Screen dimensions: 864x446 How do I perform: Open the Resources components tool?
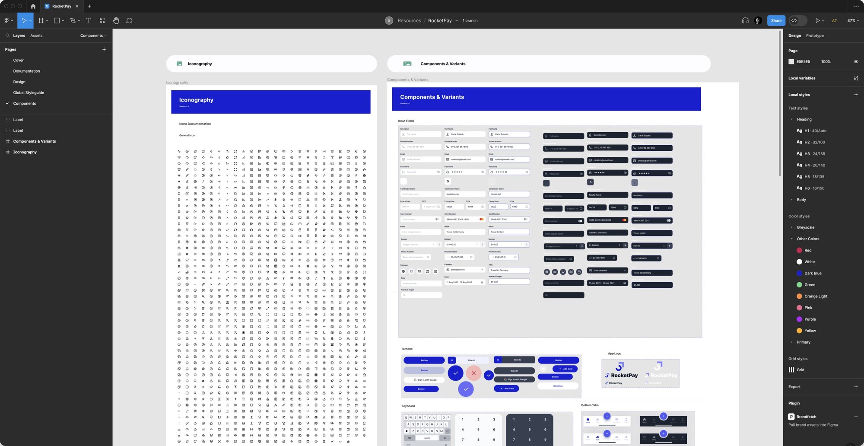[x=102, y=20]
